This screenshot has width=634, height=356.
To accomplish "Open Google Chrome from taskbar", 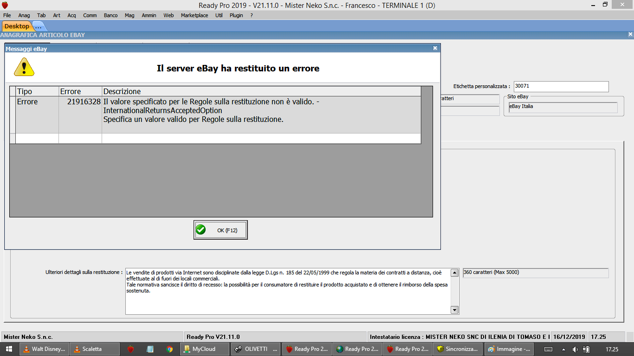I will coord(170,349).
